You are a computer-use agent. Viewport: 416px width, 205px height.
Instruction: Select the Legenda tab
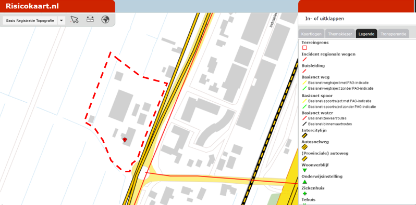click(366, 34)
